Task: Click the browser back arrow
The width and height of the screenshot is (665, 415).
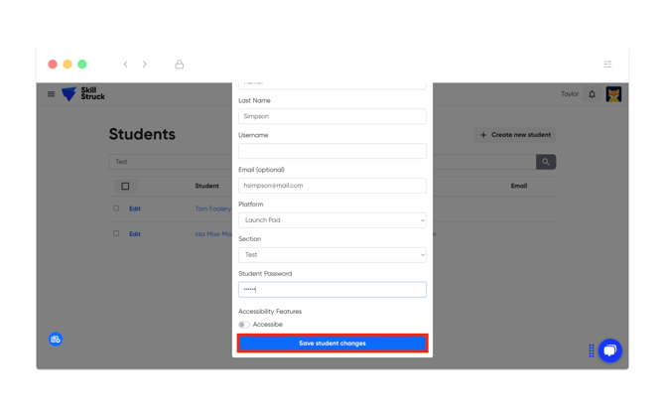Action: (x=125, y=65)
